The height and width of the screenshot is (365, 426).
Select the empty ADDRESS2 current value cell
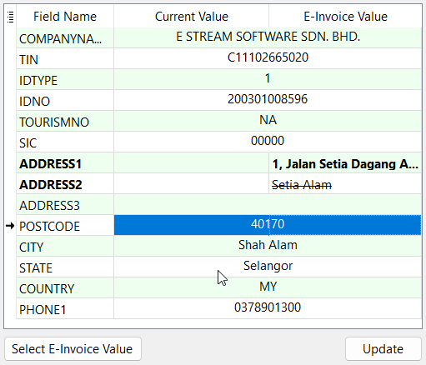click(191, 183)
